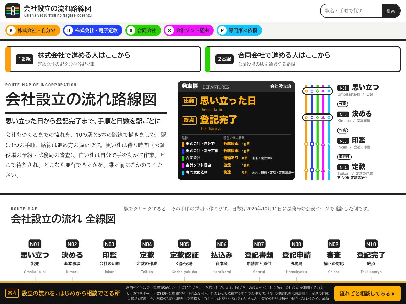Toggle the S 会計ソフト経由 line filter
This screenshot has height=304, width=406.
(x=189, y=30)
